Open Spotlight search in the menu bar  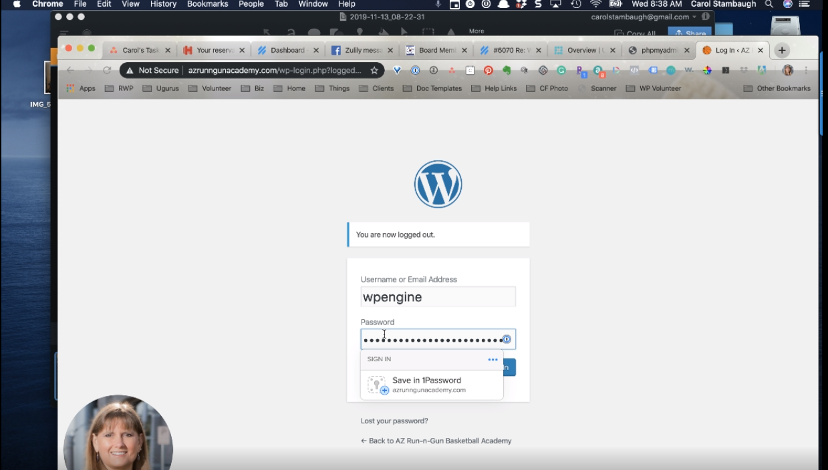(x=769, y=4)
